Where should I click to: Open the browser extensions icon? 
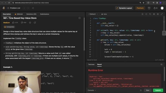(148, 3)
